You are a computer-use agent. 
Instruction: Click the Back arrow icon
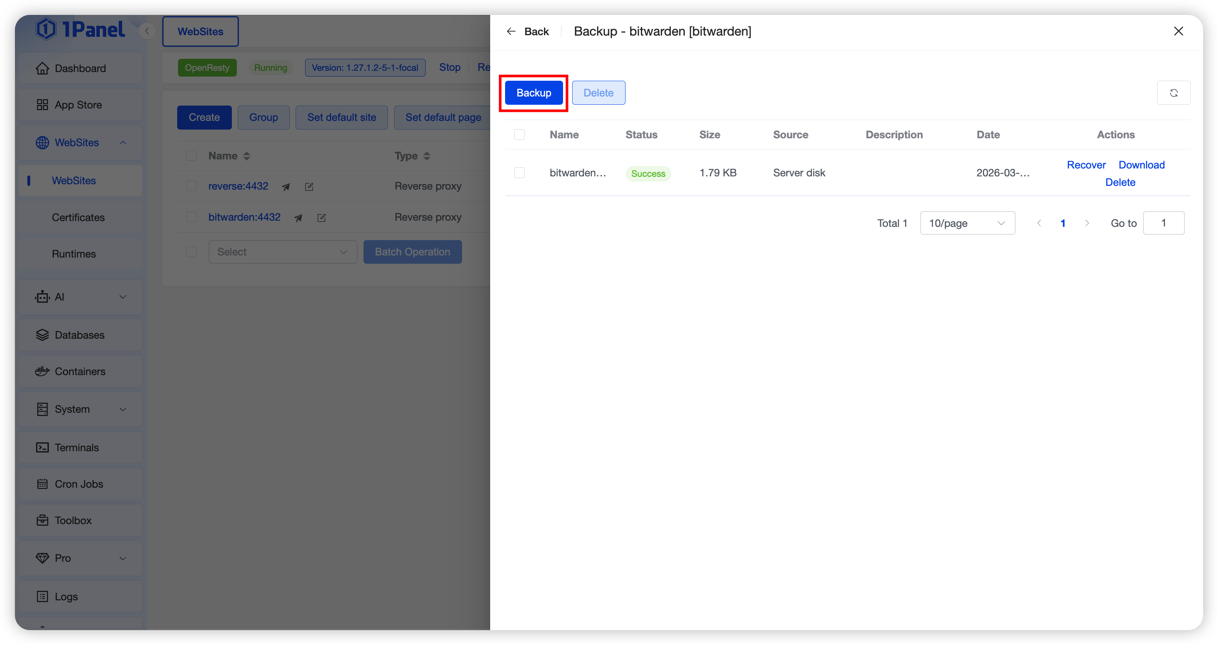[x=510, y=31]
